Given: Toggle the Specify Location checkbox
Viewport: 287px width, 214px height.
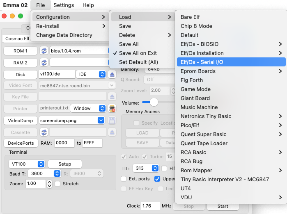Looking at the screenshot, I should [136, 123].
